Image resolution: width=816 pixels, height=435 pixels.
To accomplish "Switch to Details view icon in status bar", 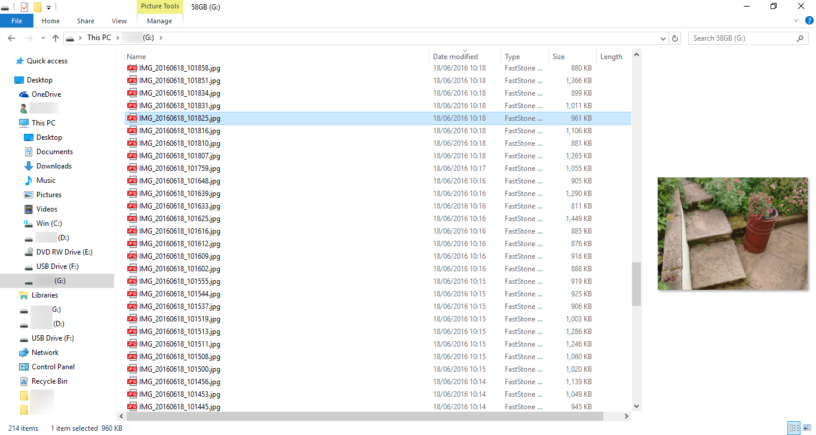I will tap(794, 428).
